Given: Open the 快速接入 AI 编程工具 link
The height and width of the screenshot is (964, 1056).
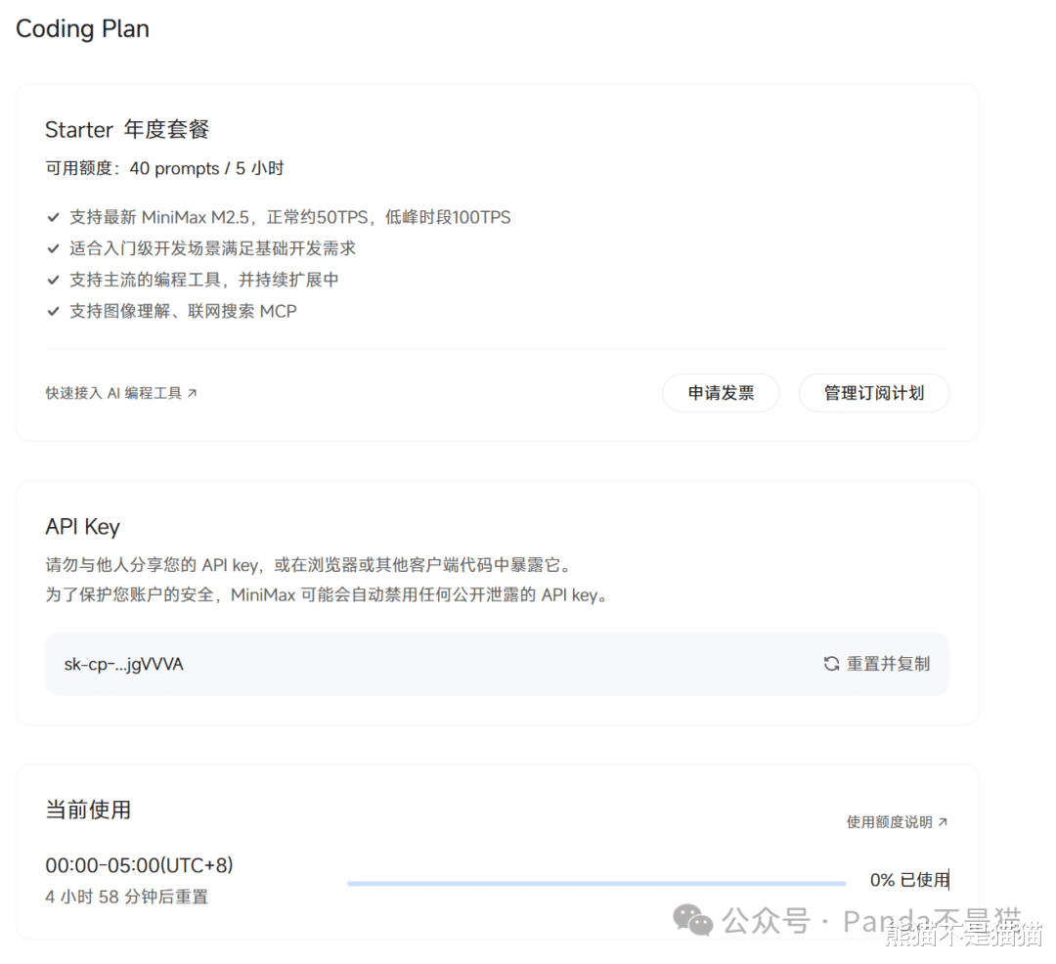Looking at the screenshot, I should point(121,393).
